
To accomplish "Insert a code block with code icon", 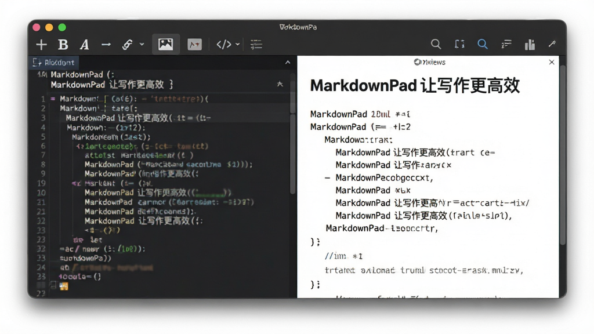I will [x=224, y=44].
